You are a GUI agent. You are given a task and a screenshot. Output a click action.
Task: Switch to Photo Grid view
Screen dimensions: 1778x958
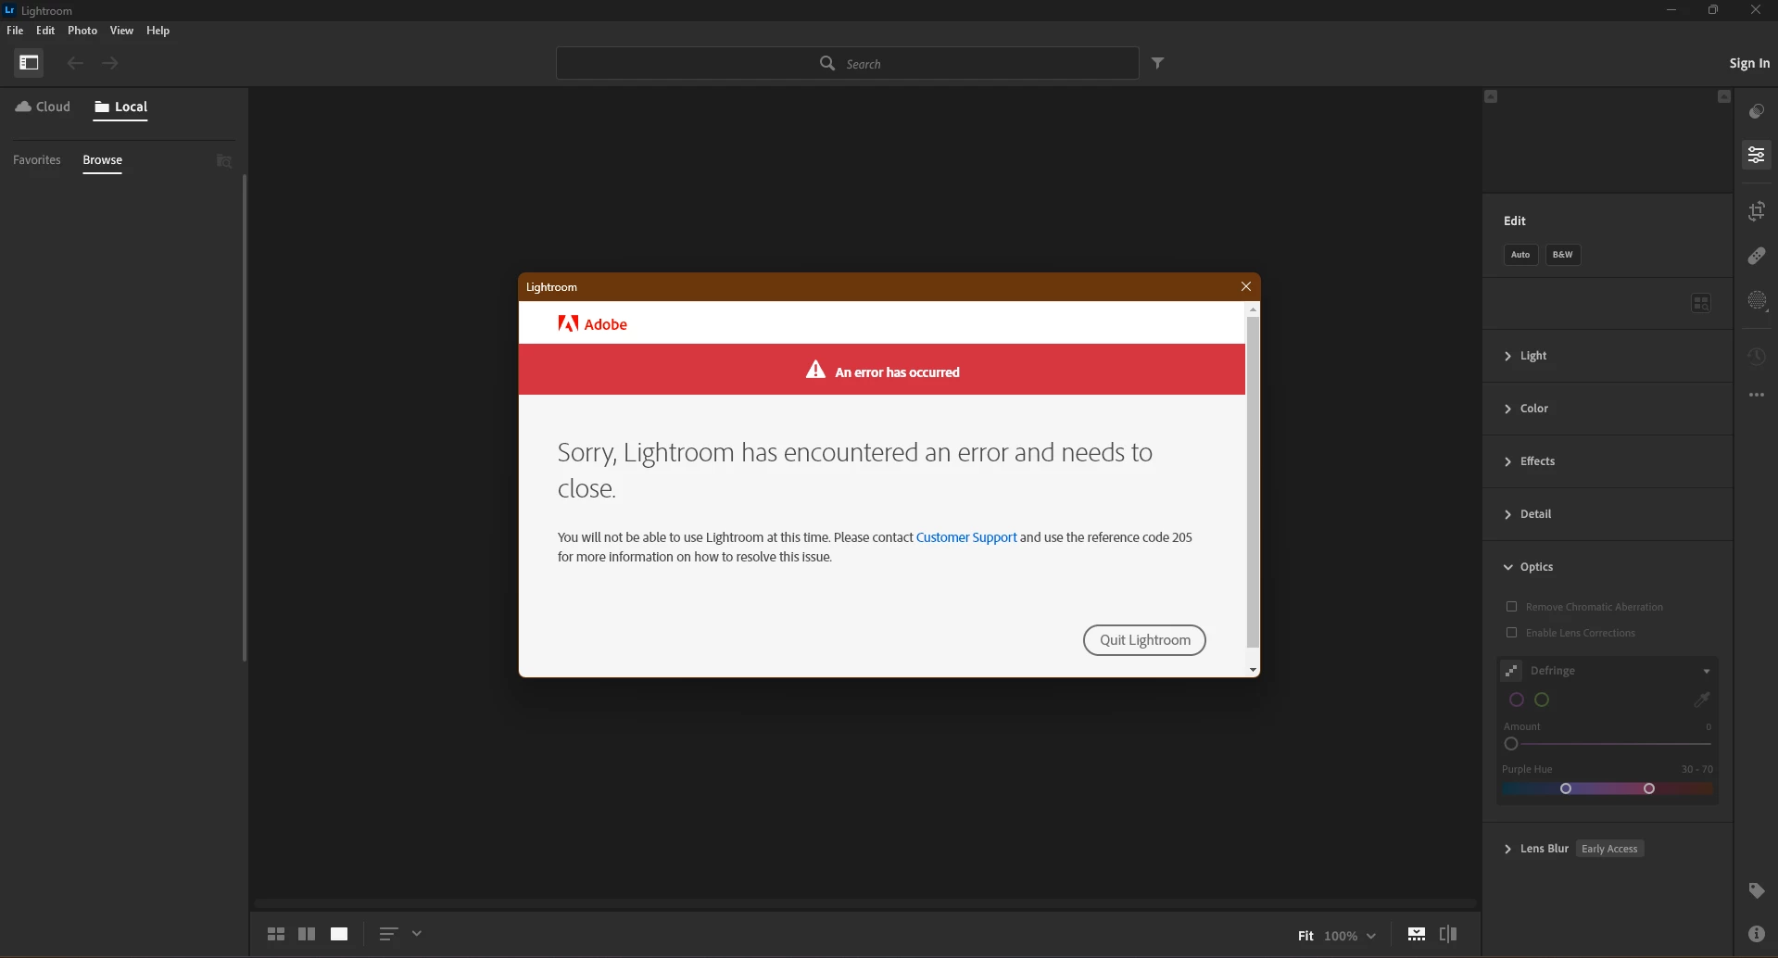(276, 934)
